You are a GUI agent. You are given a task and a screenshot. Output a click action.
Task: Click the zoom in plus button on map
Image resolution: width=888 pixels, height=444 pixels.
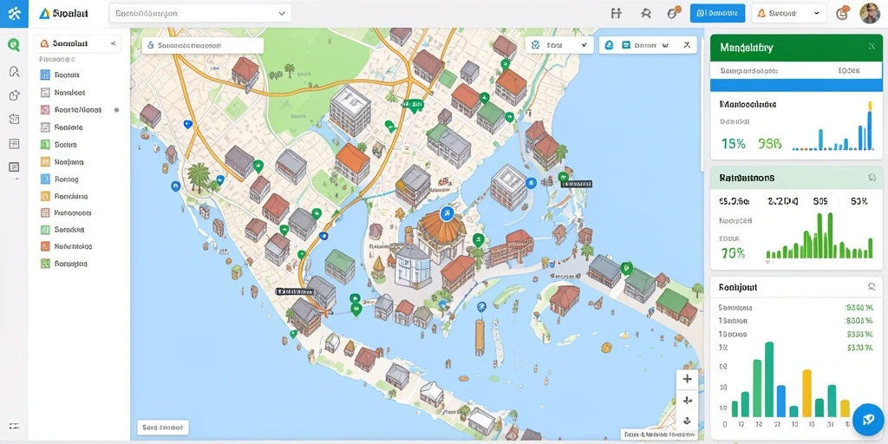[687, 380]
